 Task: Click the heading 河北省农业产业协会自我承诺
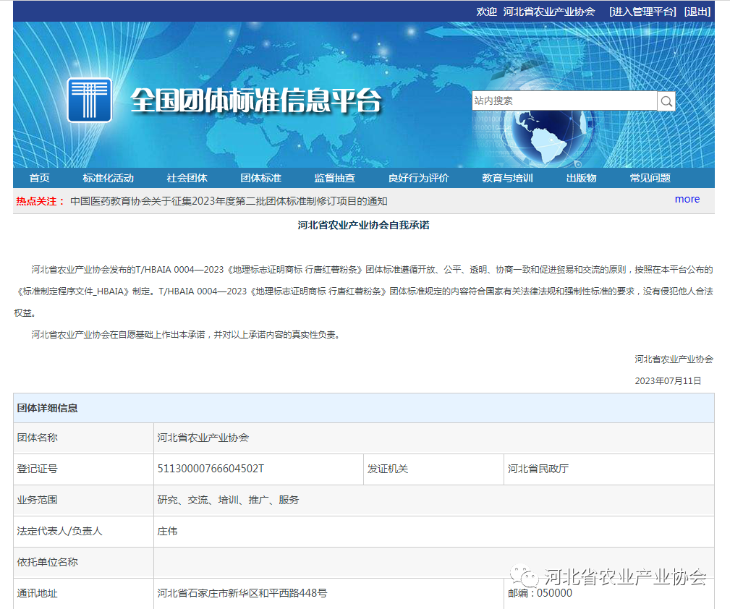tap(364, 225)
